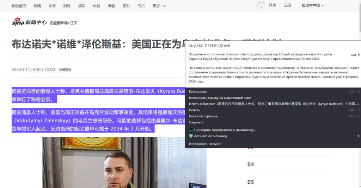Go to the 新闻 news section
This screenshot has width=361, height=188.
point(37,6)
